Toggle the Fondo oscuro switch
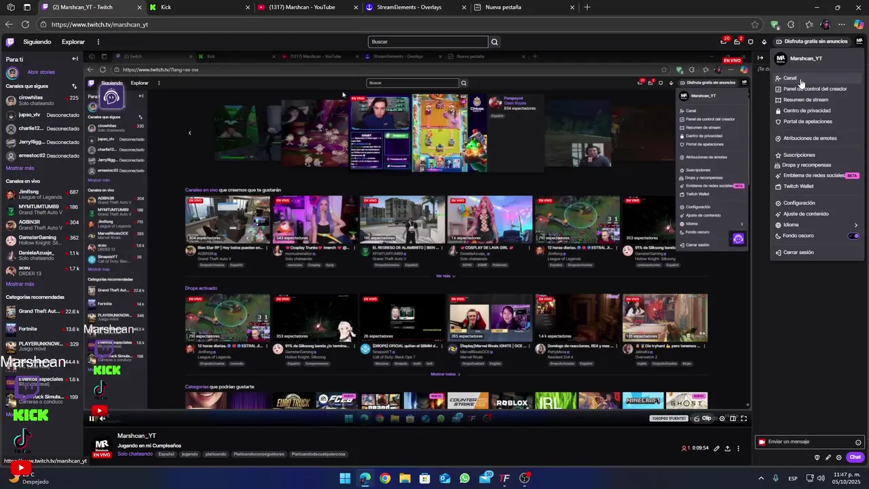Image resolution: width=869 pixels, height=489 pixels. pos(854,236)
